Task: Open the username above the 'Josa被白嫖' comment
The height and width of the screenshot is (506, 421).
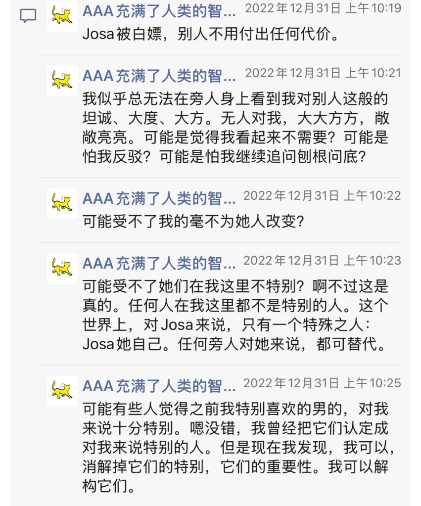Action: click(159, 11)
